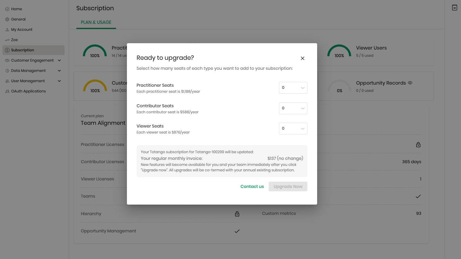Viewport: 461px width, 259px height.
Task: Click the Contributor Licenses row label
Action: click(x=102, y=162)
